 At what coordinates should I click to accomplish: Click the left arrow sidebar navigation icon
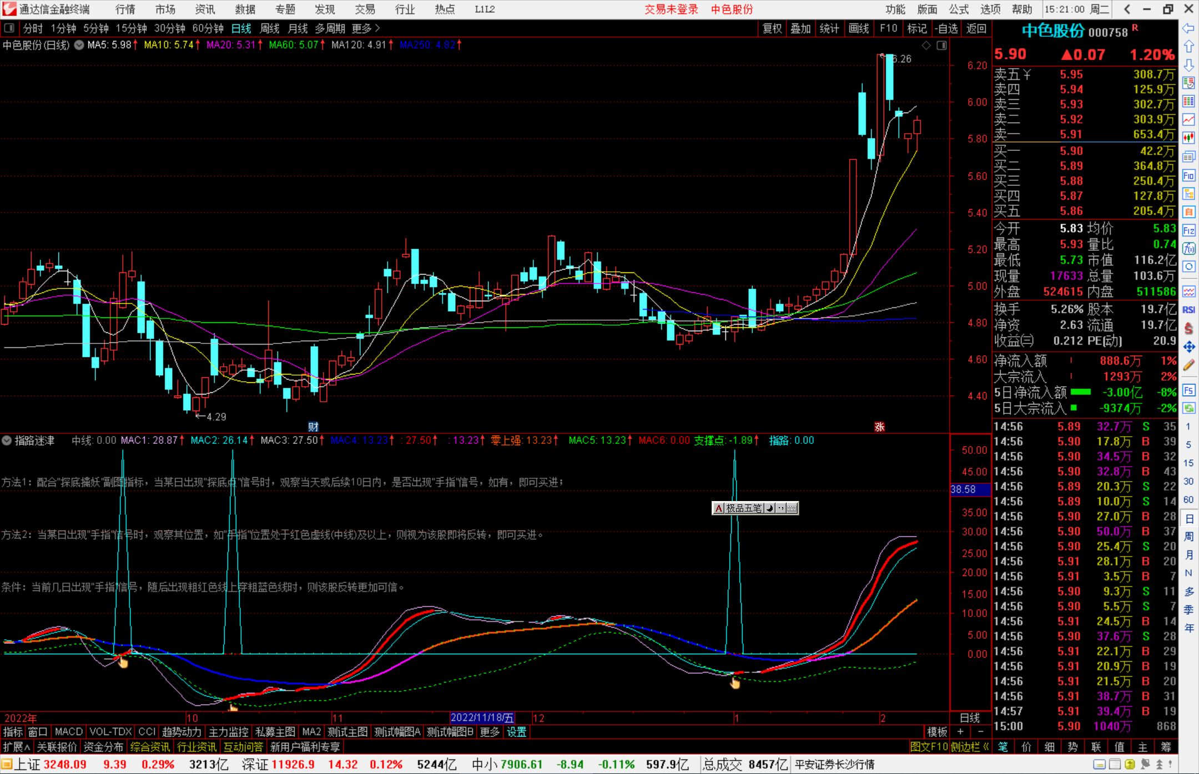pos(1188,28)
